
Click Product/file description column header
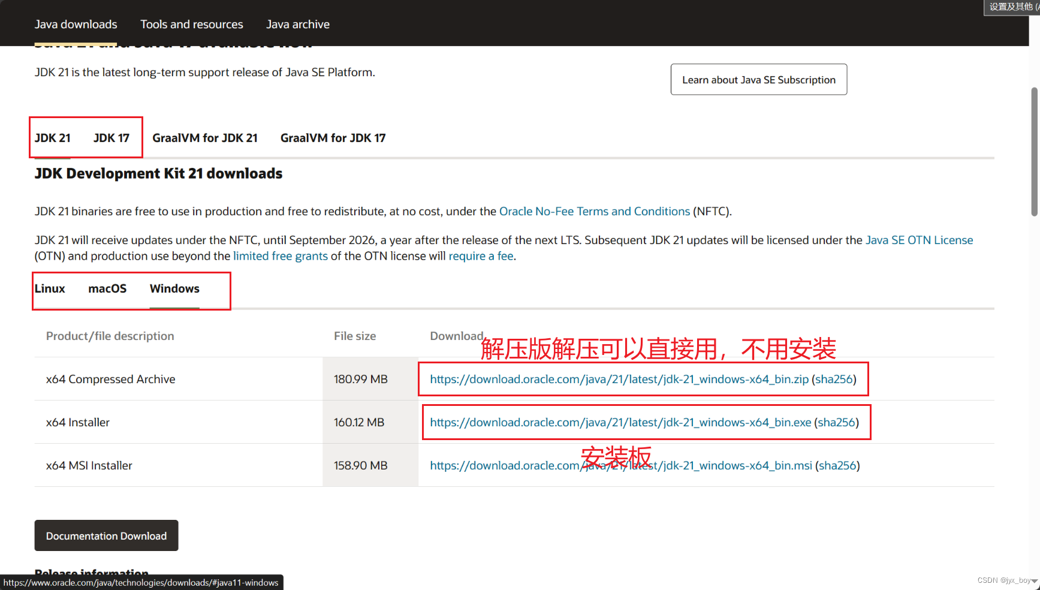[110, 336]
